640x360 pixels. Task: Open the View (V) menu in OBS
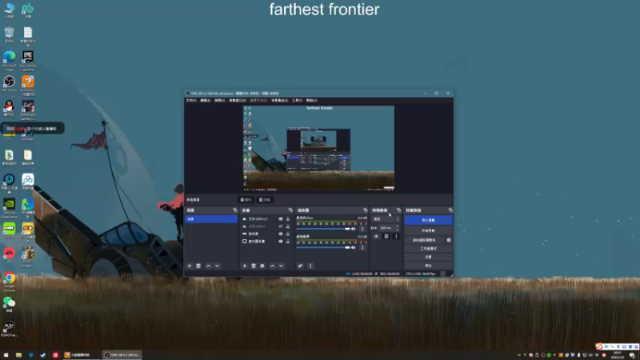point(219,101)
